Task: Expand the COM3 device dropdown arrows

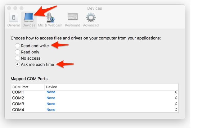Action: point(176,104)
